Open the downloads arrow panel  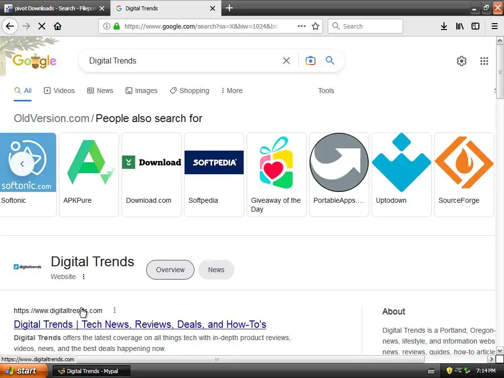click(x=444, y=26)
